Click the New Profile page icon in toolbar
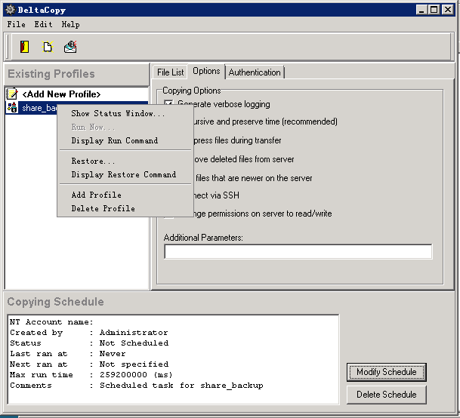 [48, 47]
